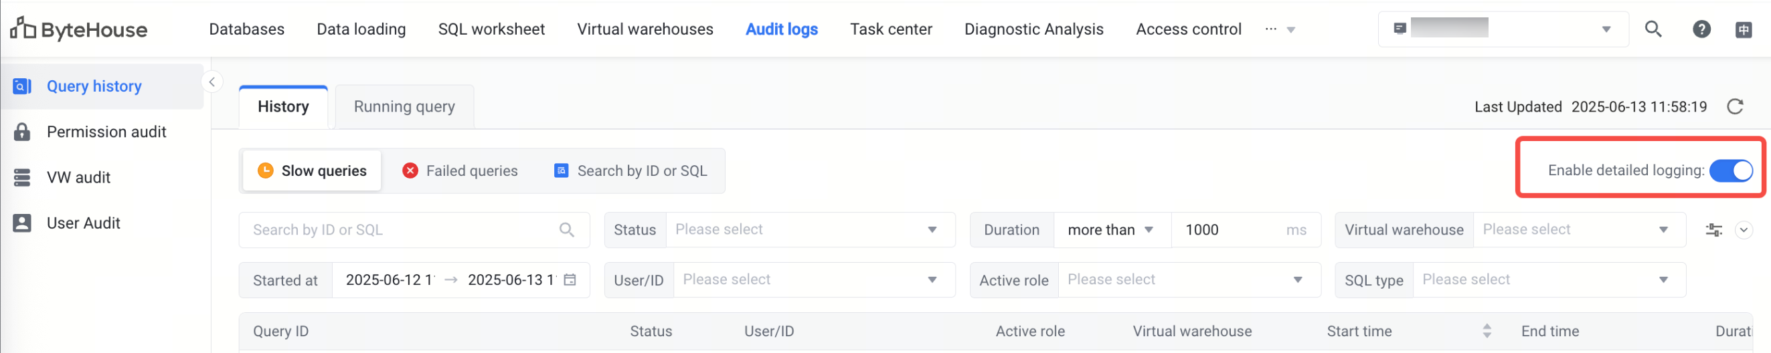Collapse the left sidebar with arrow
Image resolution: width=1771 pixels, height=353 pixels.
[212, 82]
